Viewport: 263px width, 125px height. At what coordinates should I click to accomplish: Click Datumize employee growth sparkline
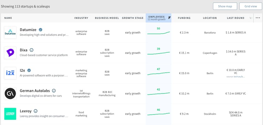point(158,33)
